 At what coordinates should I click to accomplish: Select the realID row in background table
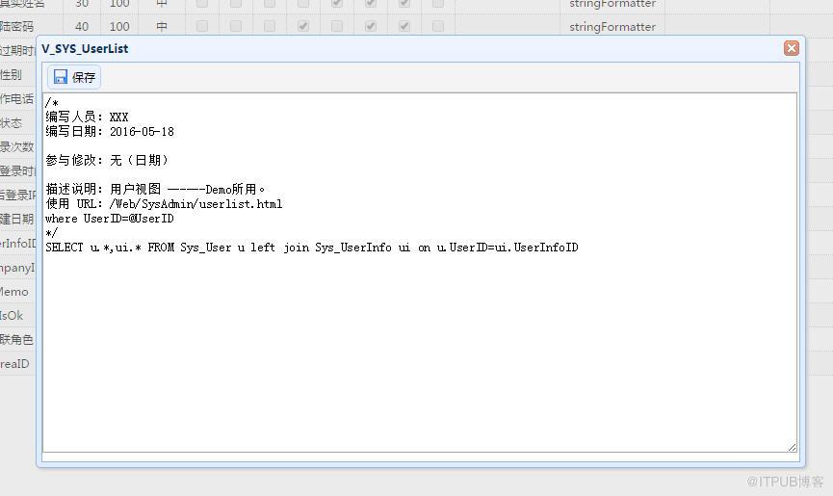(x=14, y=364)
